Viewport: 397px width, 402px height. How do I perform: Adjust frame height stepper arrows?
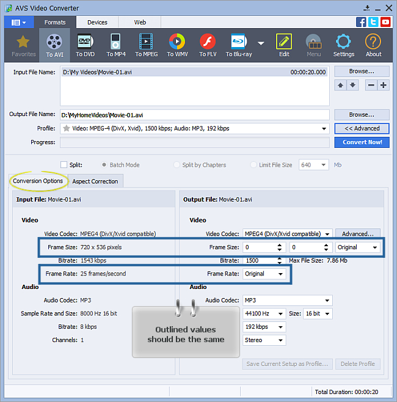click(326, 247)
